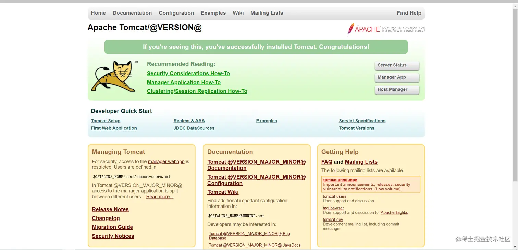Screen dimensions: 518x250
Task: Open Clustering/Session Replication How-To link
Action: 197,91
